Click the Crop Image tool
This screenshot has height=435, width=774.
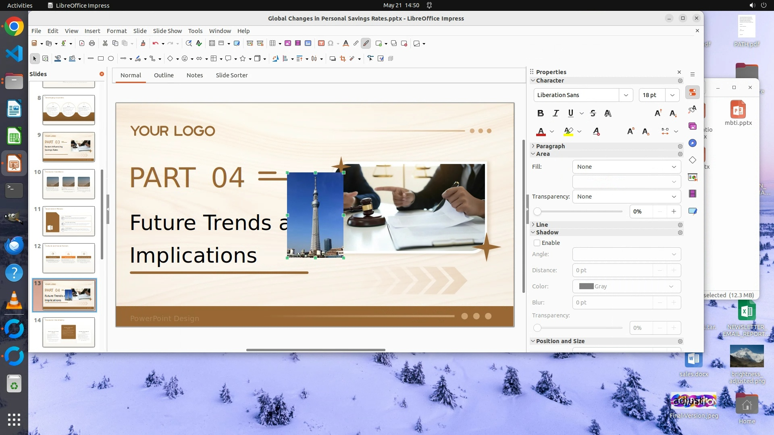tap(343, 59)
